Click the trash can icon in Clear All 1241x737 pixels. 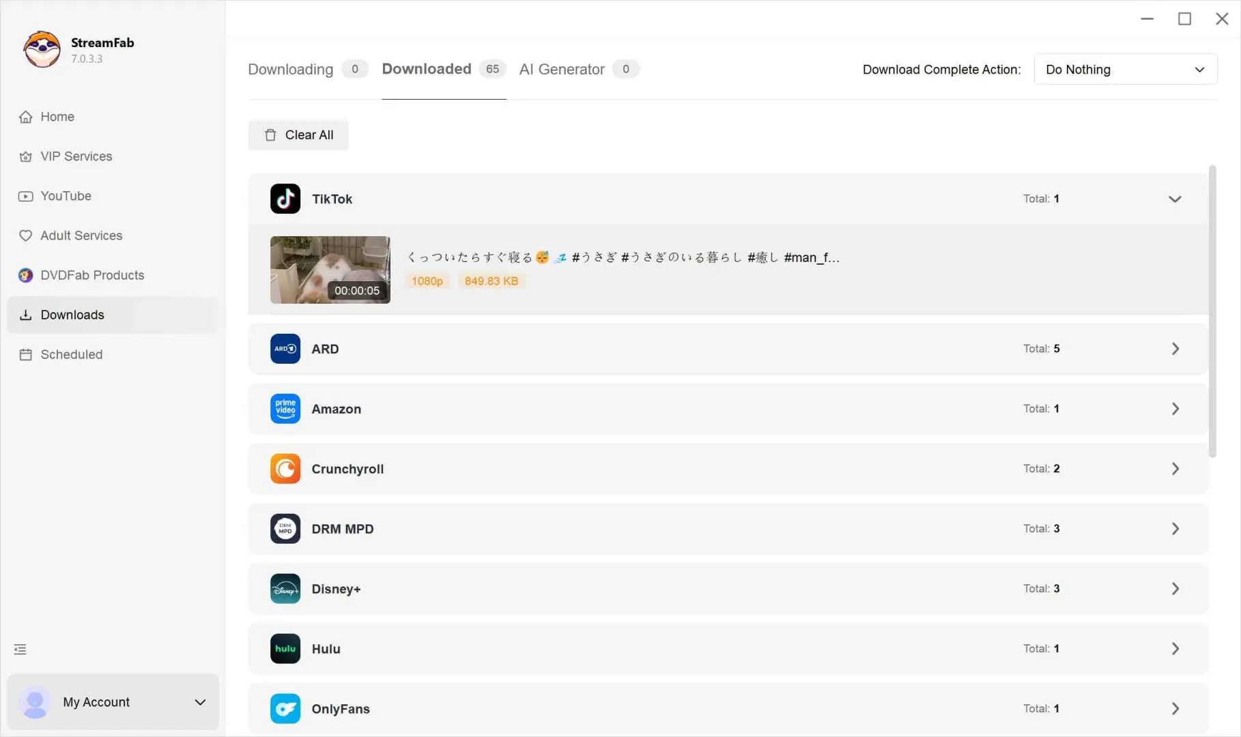pos(270,135)
